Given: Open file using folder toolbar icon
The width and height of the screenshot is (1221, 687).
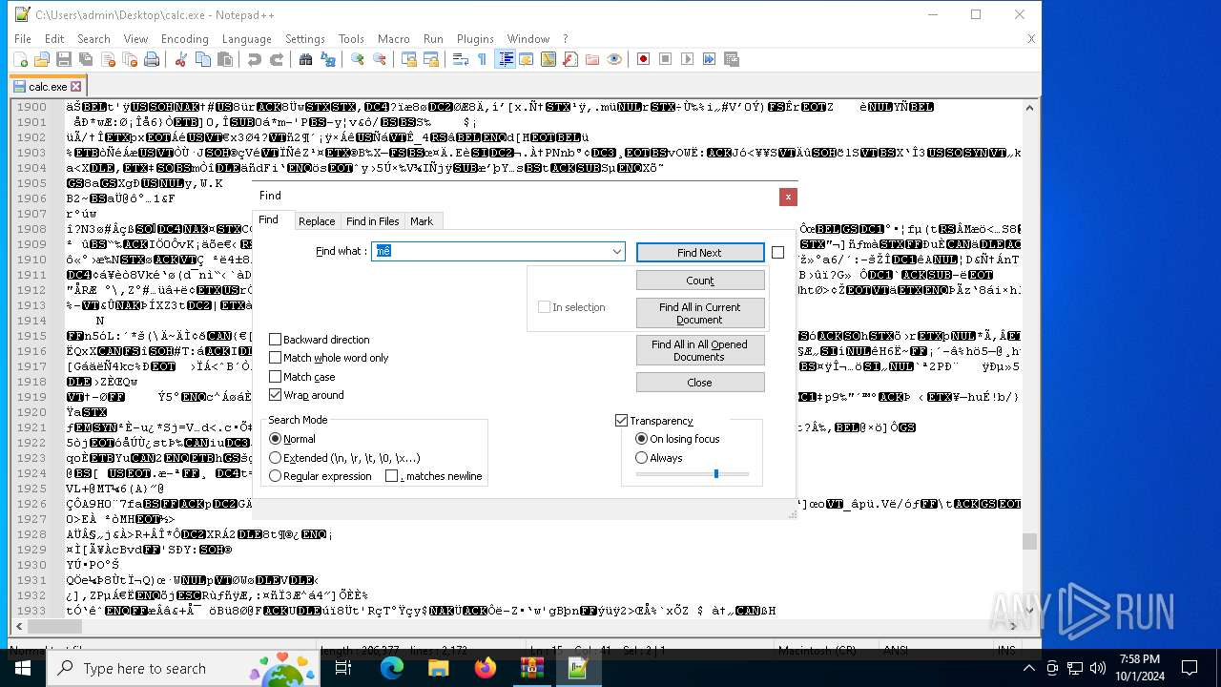Looking at the screenshot, I should point(42,59).
